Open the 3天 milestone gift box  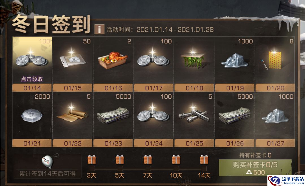(91, 160)
